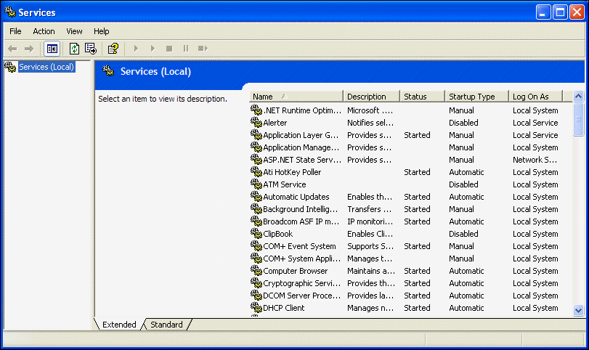Sort services by the Name column header
Viewport: 589px width, 350px height.
pos(296,97)
